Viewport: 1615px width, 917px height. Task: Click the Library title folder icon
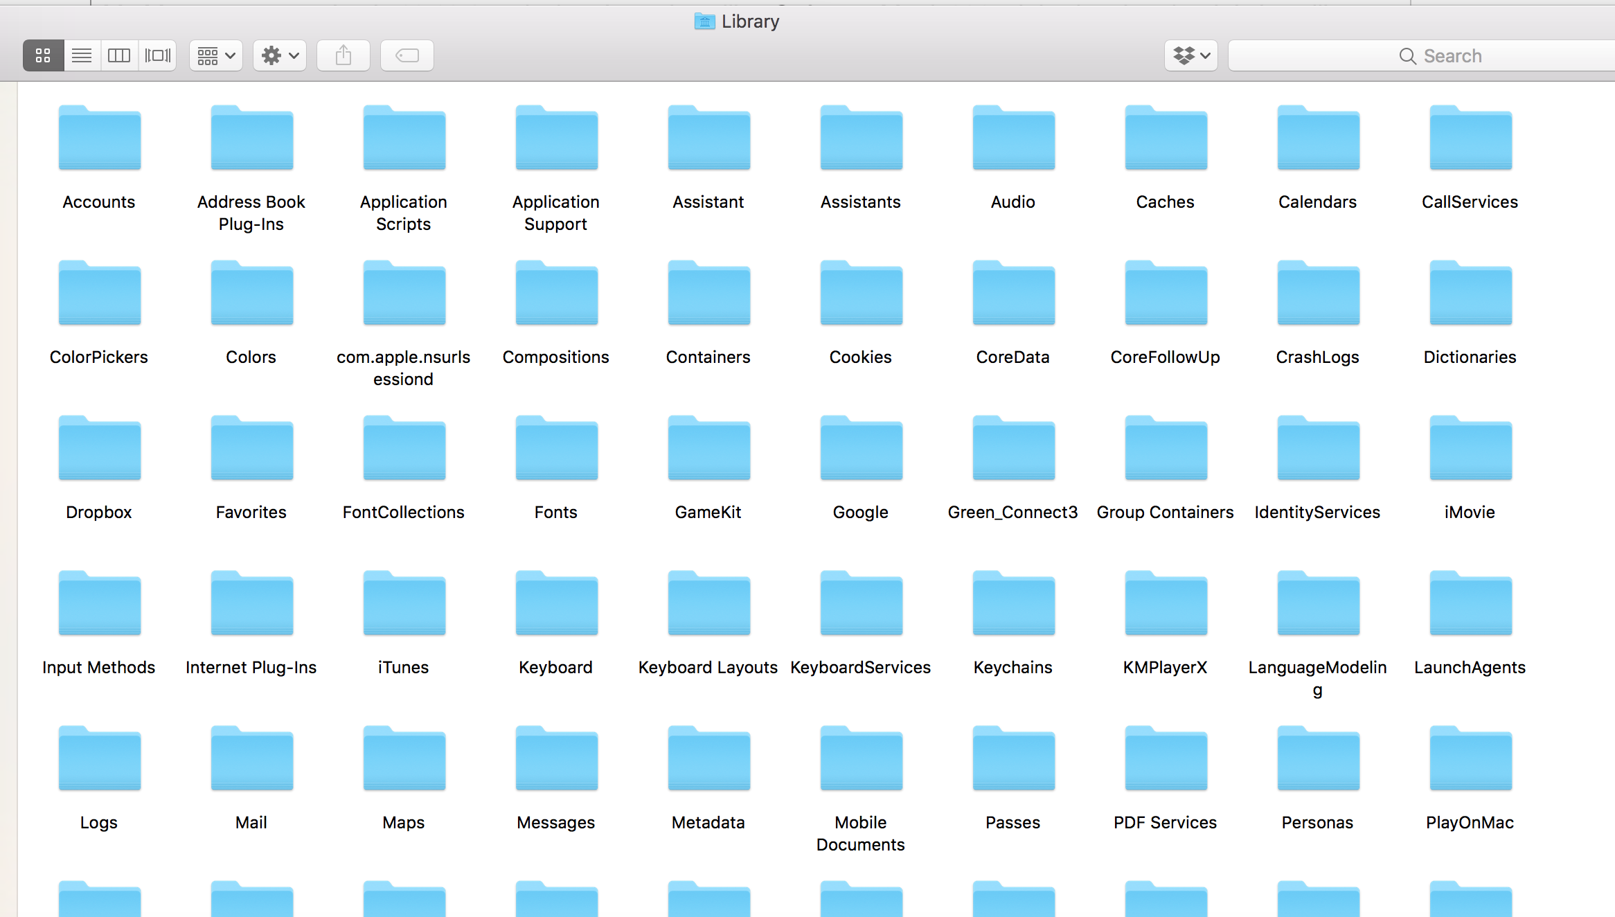tap(704, 21)
